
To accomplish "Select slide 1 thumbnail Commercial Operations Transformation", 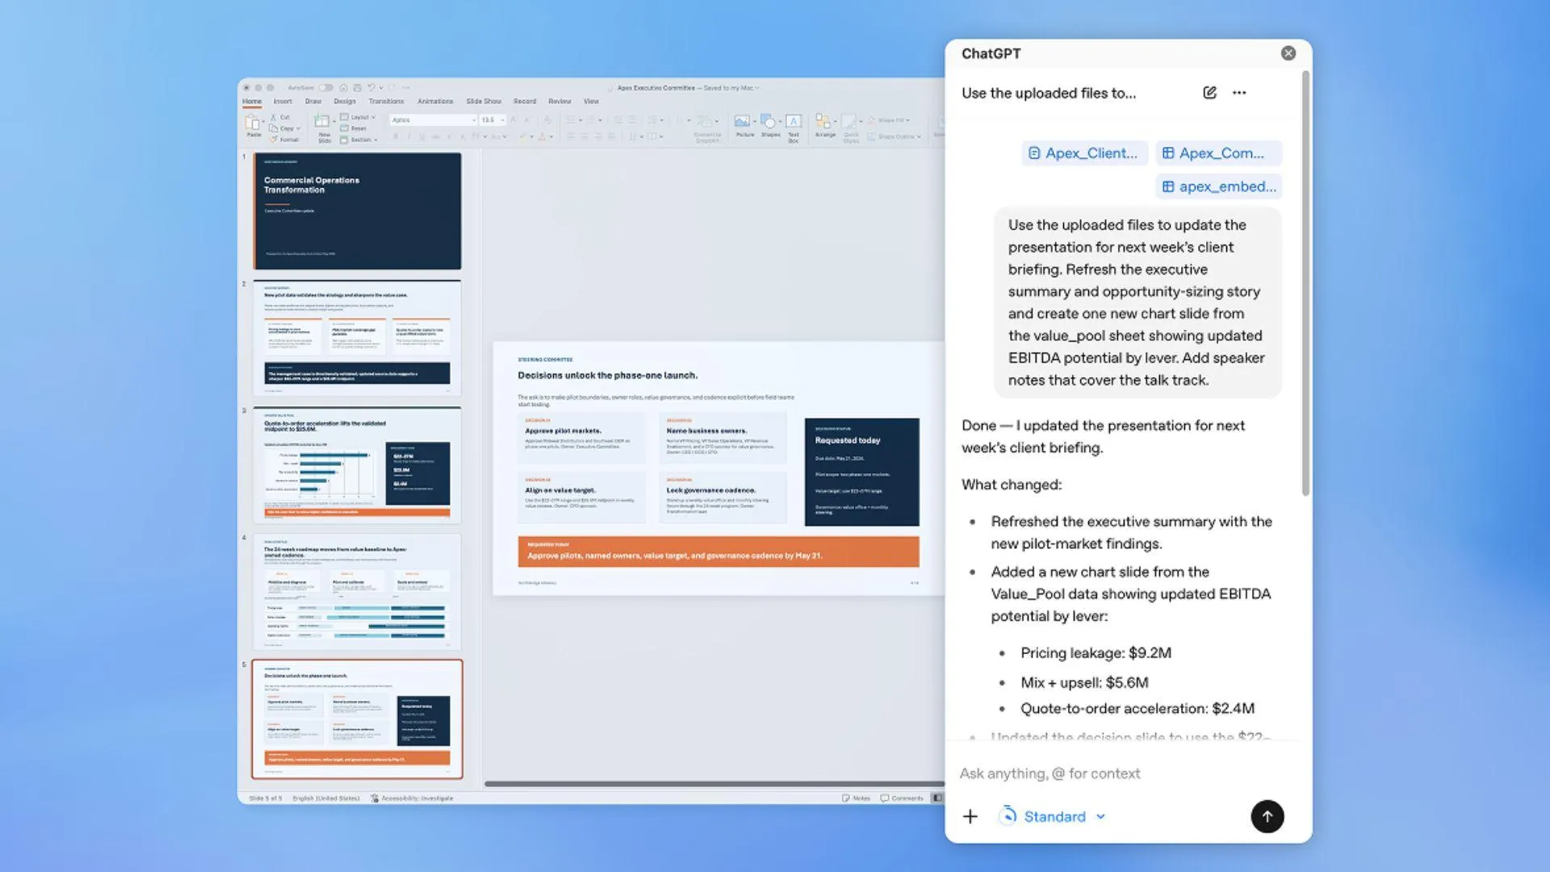I will [358, 211].
